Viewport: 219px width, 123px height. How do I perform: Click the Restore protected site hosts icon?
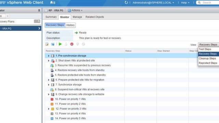point(52,75)
